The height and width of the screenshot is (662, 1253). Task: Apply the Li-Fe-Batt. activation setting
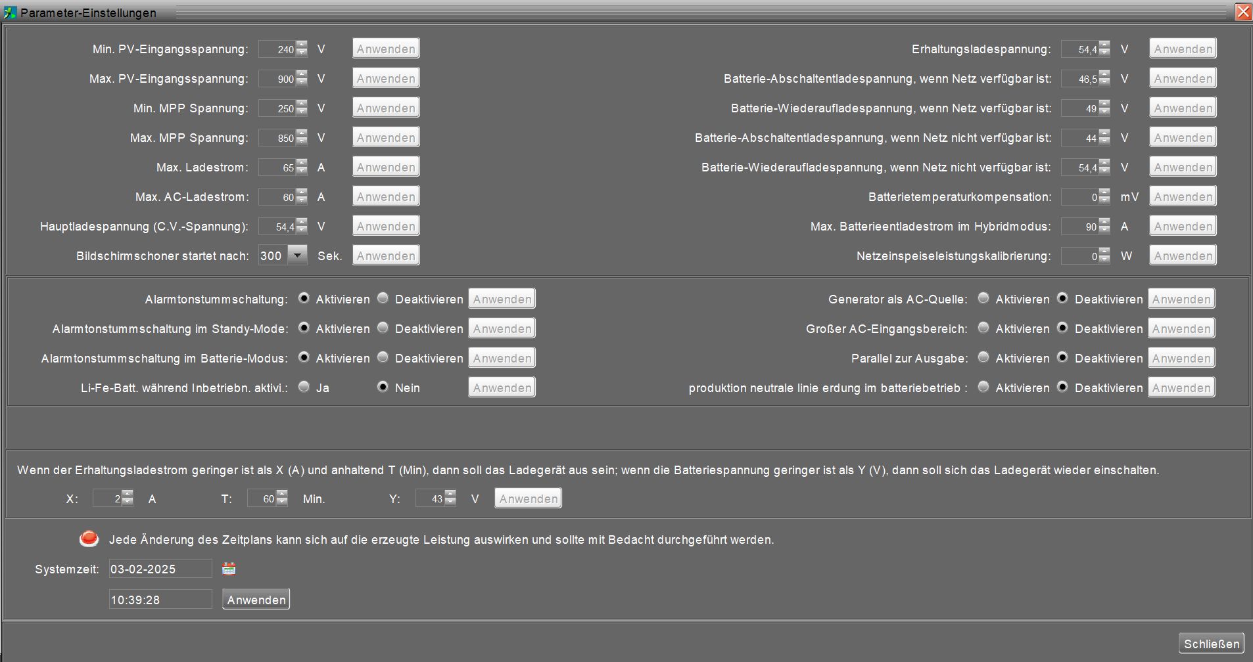[x=502, y=387]
